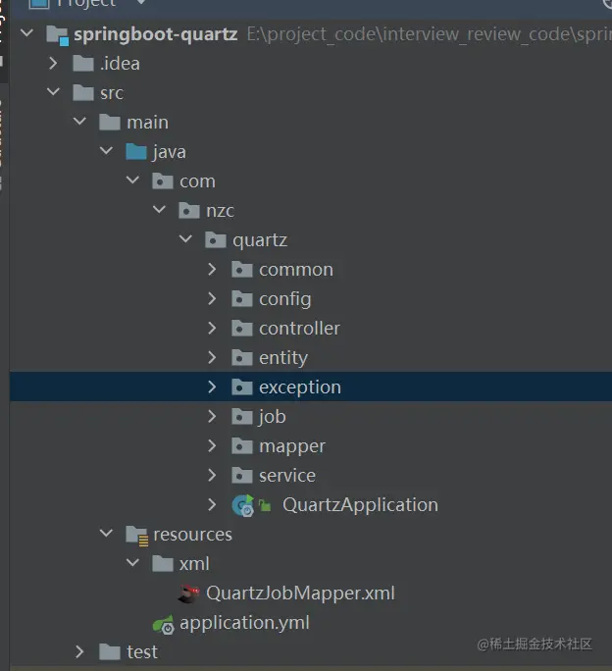Expand the common package arrow
This screenshot has width=612, height=671.
pyautogui.click(x=212, y=270)
